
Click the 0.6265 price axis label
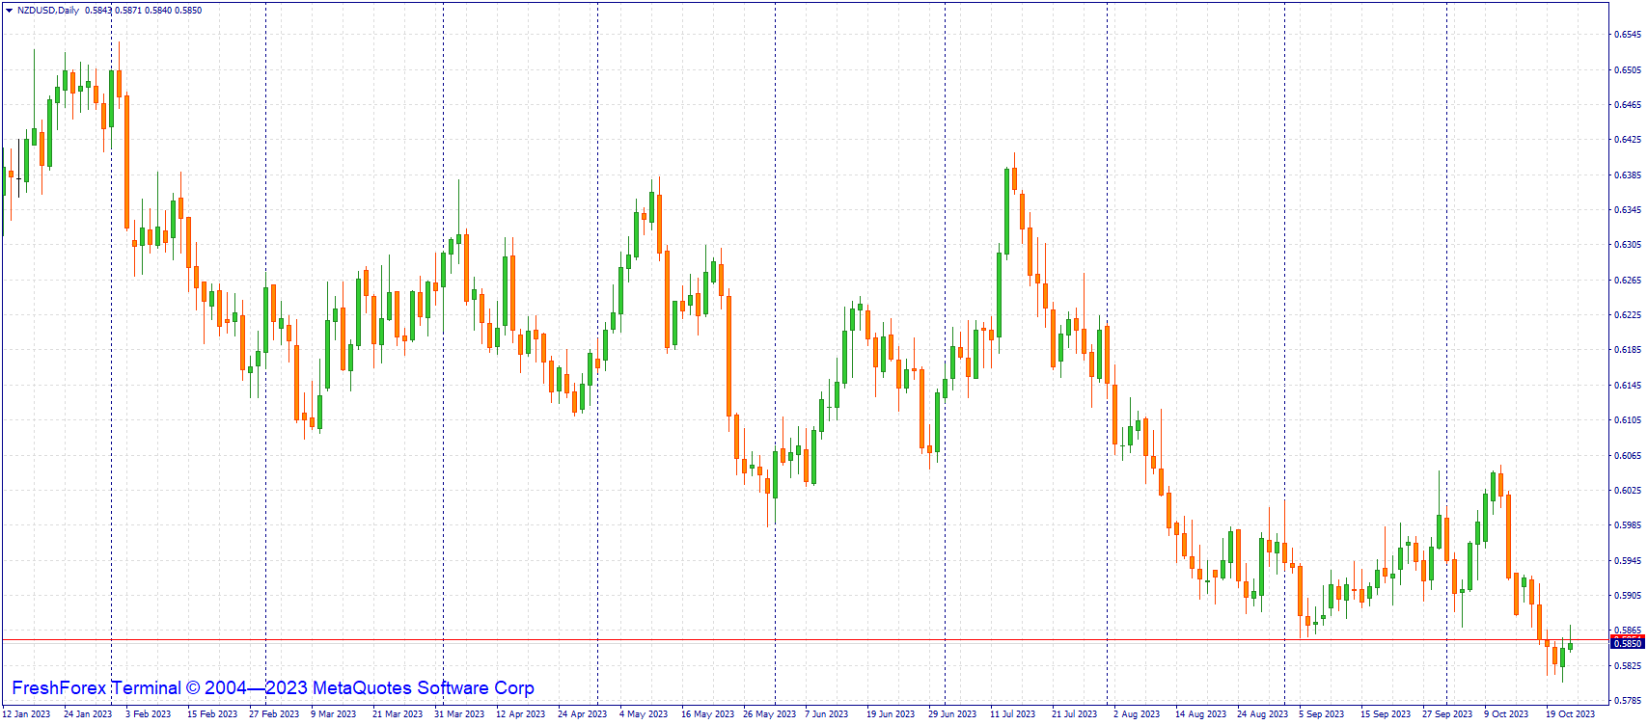click(x=1629, y=280)
